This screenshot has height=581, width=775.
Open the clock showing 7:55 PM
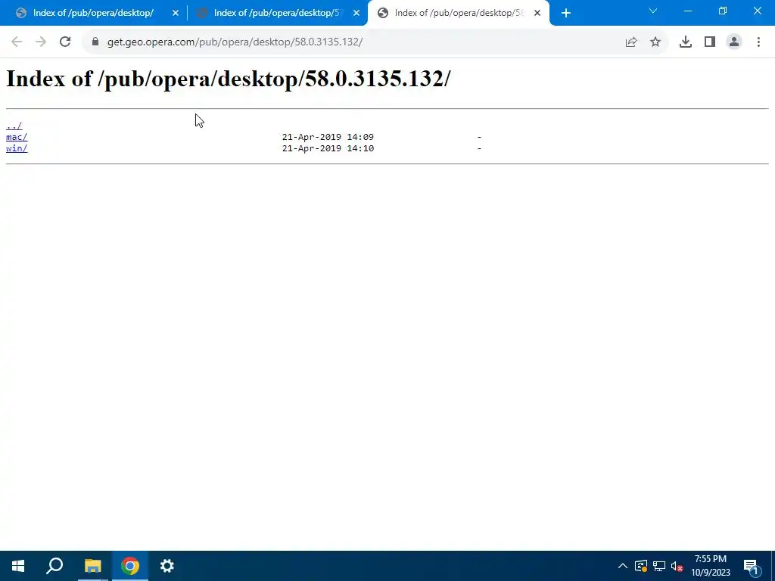click(710, 566)
